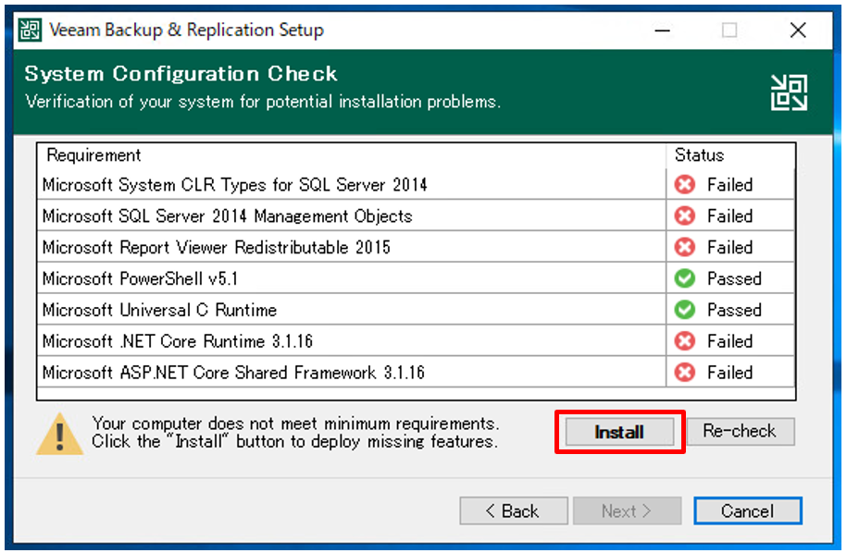847x553 pixels.
Task: Click the Re-check button
Action: [x=740, y=431]
